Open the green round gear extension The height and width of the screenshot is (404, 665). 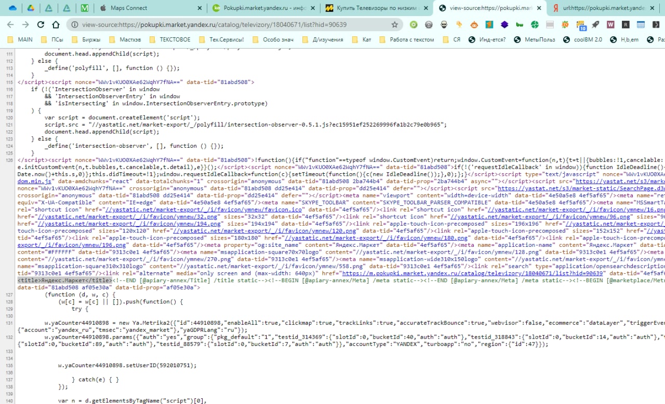coord(414,24)
